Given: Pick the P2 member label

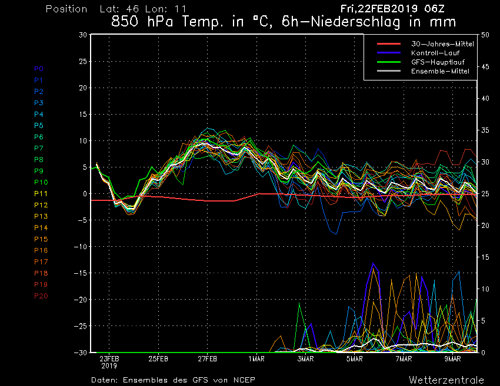Looking at the screenshot, I should click(x=39, y=92).
